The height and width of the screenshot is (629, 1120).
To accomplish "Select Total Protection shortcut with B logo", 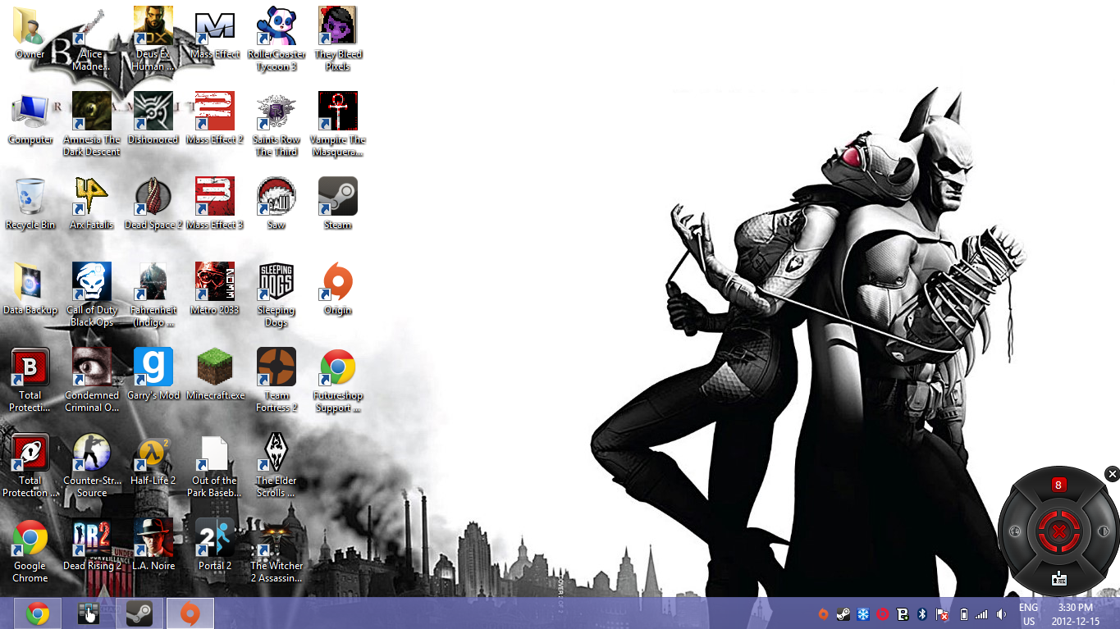I will click(30, 381).
